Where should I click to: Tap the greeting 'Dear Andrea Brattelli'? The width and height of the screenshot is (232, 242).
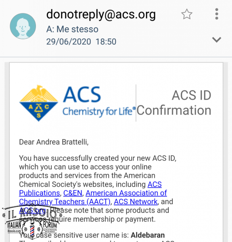(x=54, y=142)
